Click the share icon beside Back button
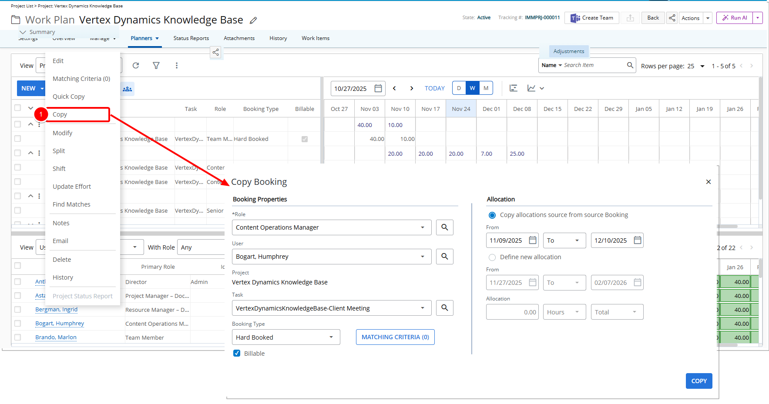 coord(672,18)
